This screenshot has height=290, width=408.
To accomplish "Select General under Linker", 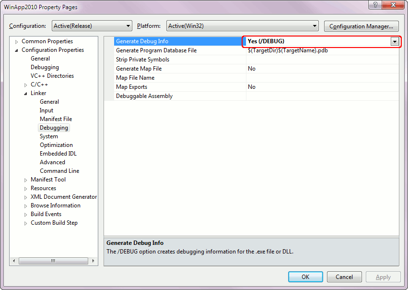I will pos(49,102).
